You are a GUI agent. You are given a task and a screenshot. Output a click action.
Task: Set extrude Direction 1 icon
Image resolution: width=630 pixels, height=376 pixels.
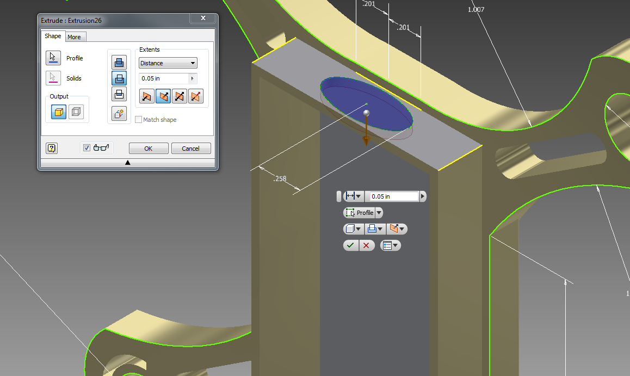click(x=147, y=96)
